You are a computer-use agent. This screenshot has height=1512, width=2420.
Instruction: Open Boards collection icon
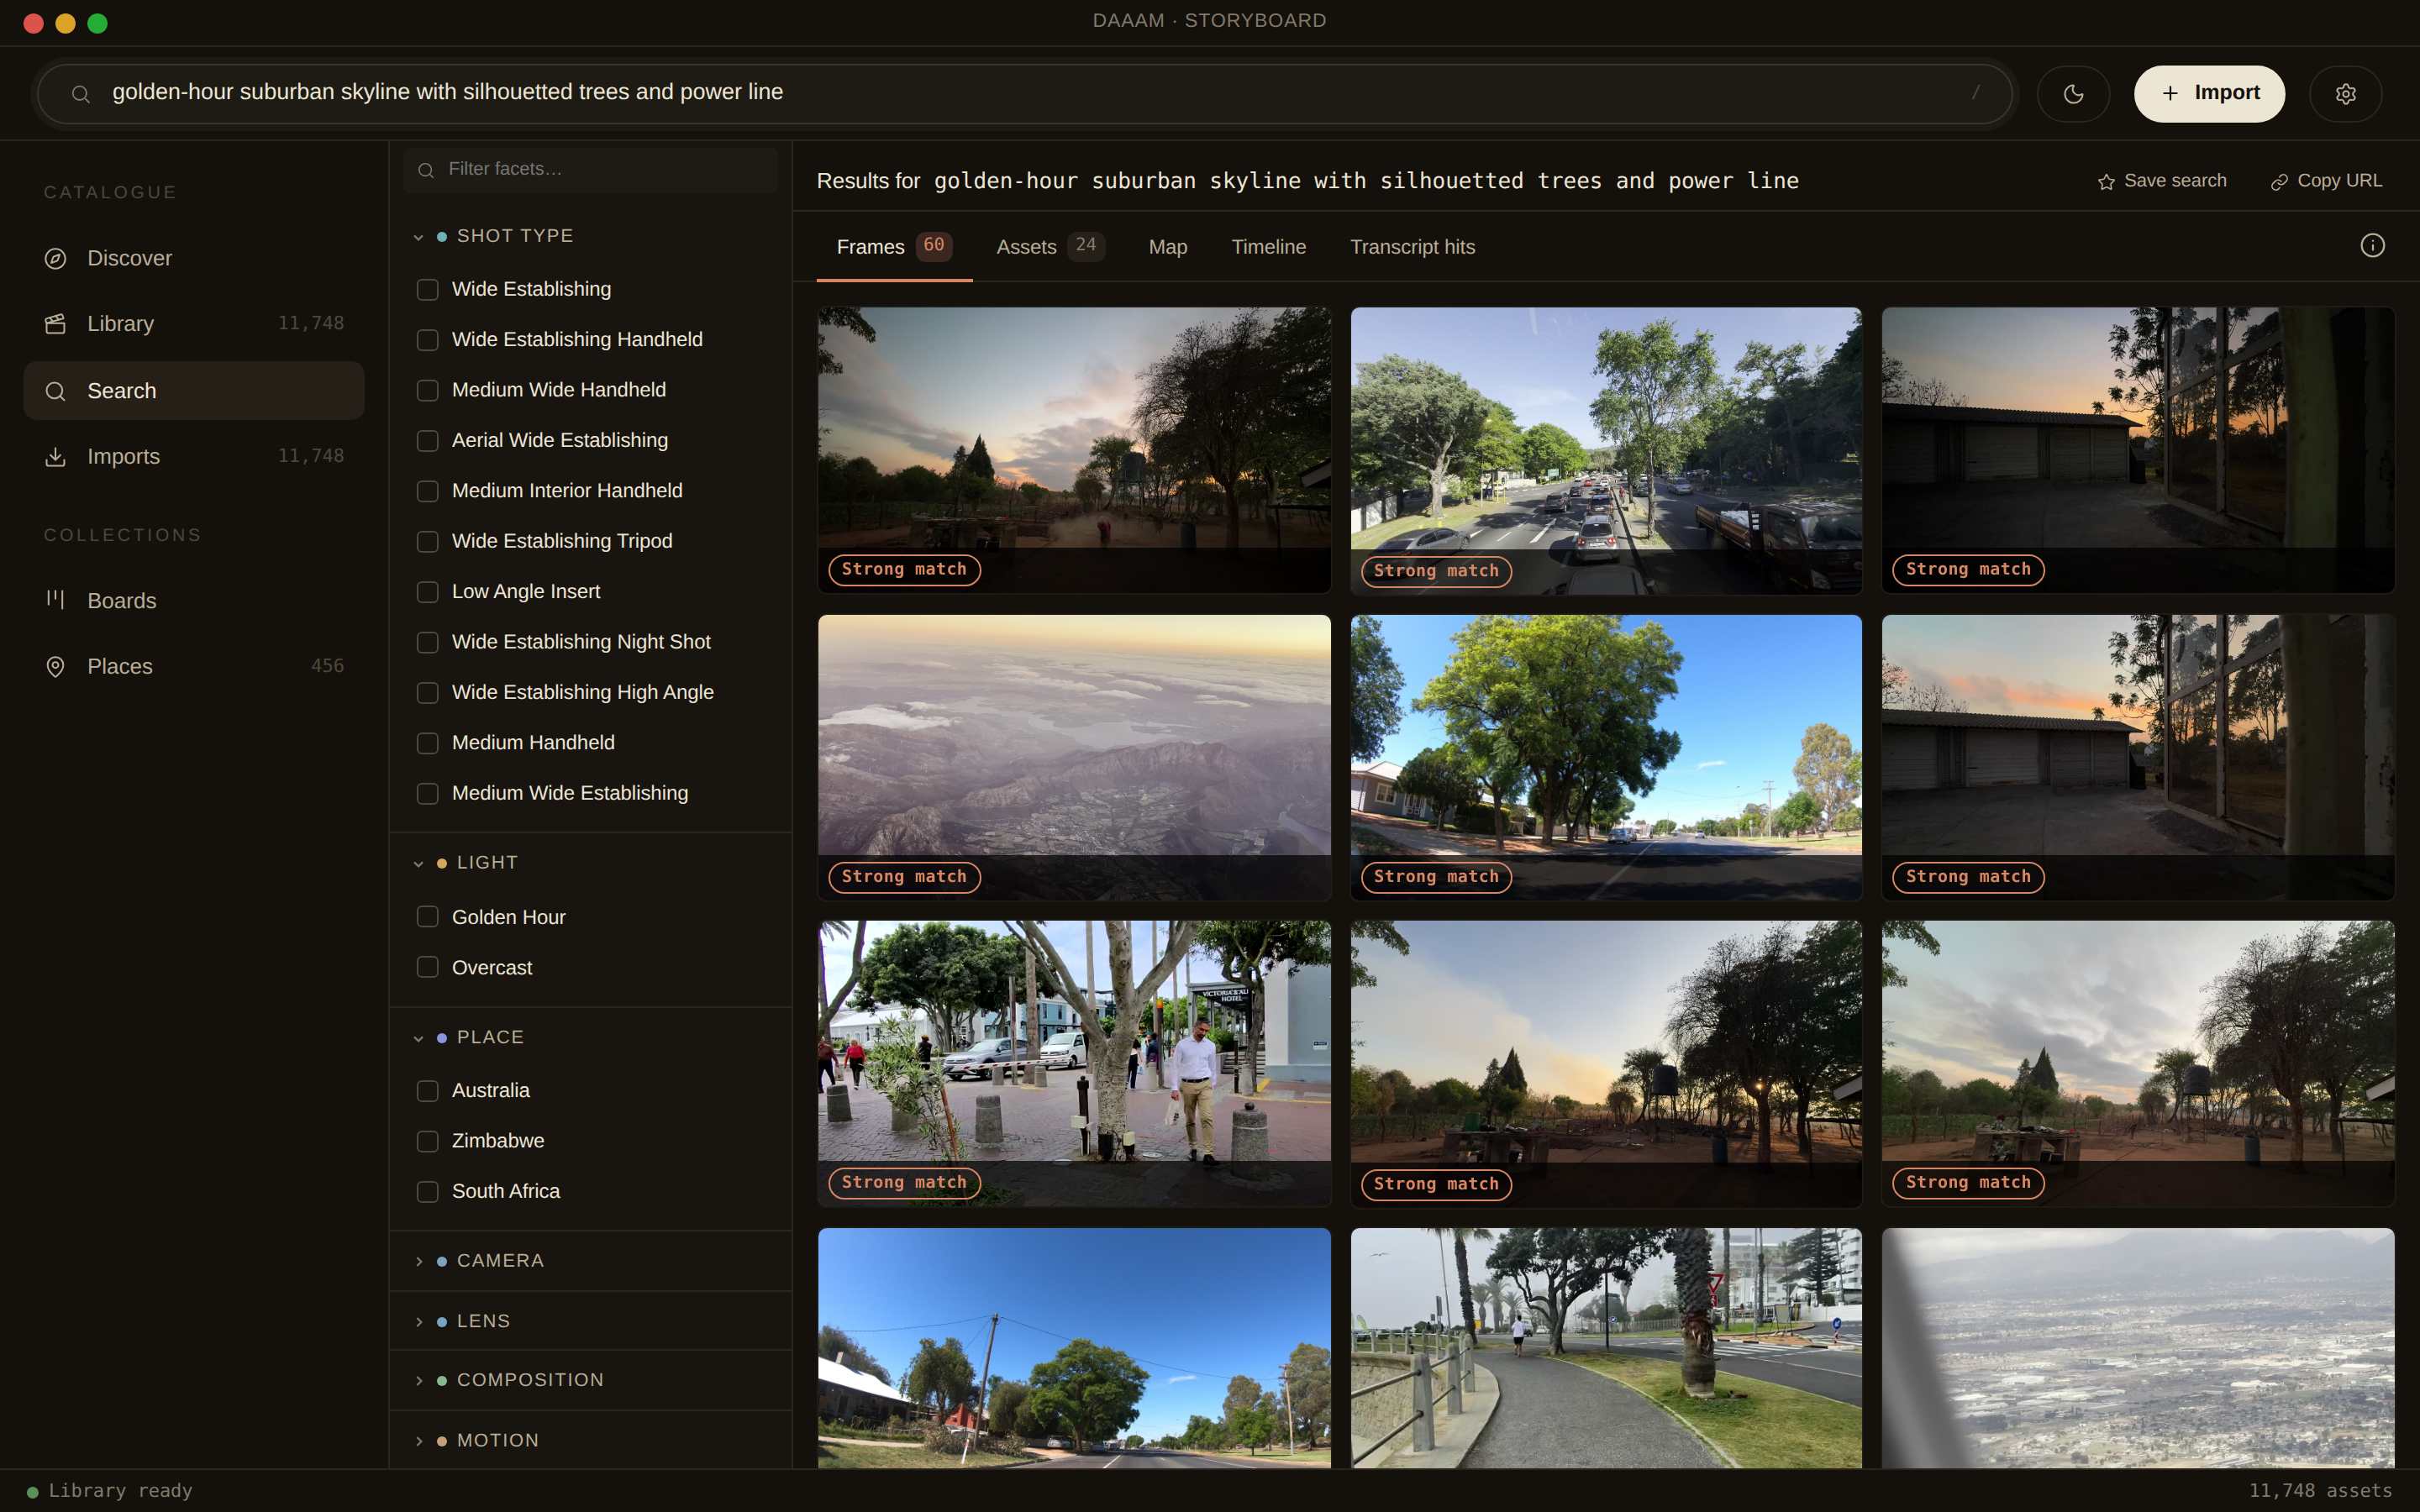(55, 600)
